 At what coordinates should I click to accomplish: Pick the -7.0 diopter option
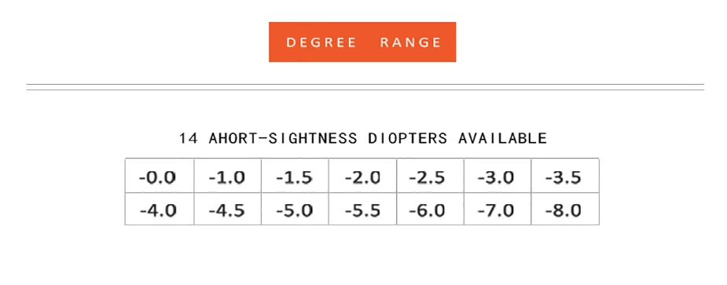pyautogui.click(x=497, y=209)
